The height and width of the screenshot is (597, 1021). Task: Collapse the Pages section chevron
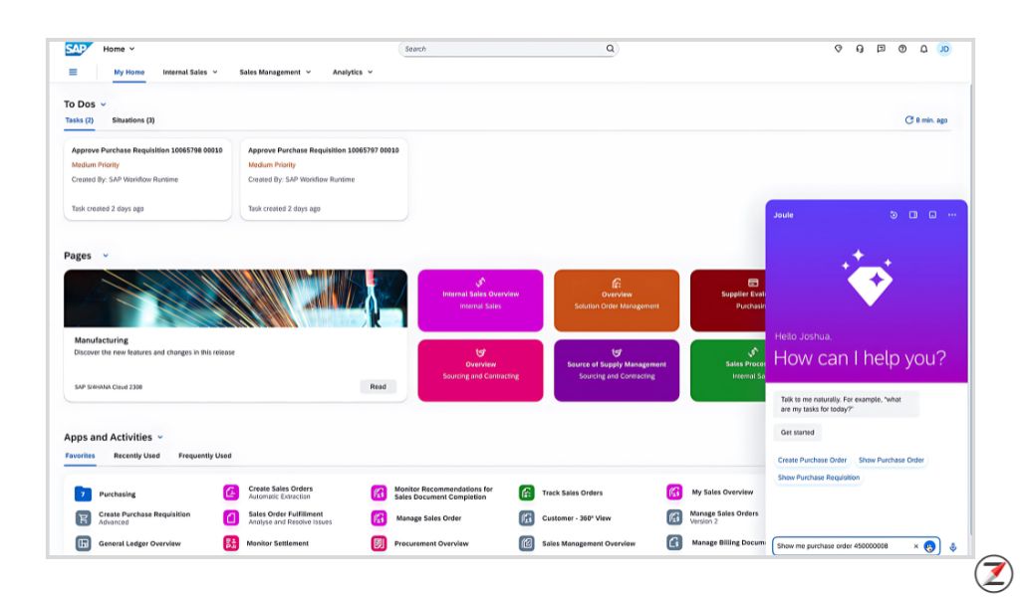coord(106,257)
